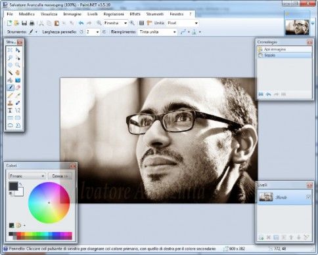Open the File menu
The image size is (318, 255).
point(10,14)
